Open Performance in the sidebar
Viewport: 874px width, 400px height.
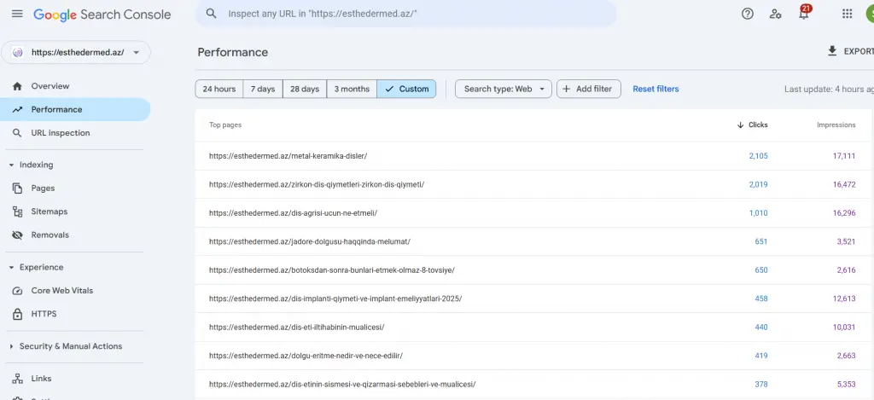[75, 109]
